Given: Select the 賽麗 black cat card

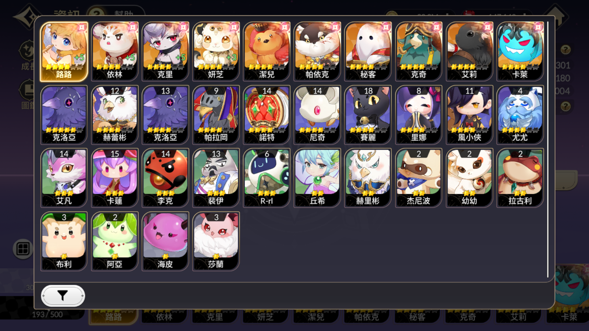Looking at the screenshot, I should coord(368,115).
